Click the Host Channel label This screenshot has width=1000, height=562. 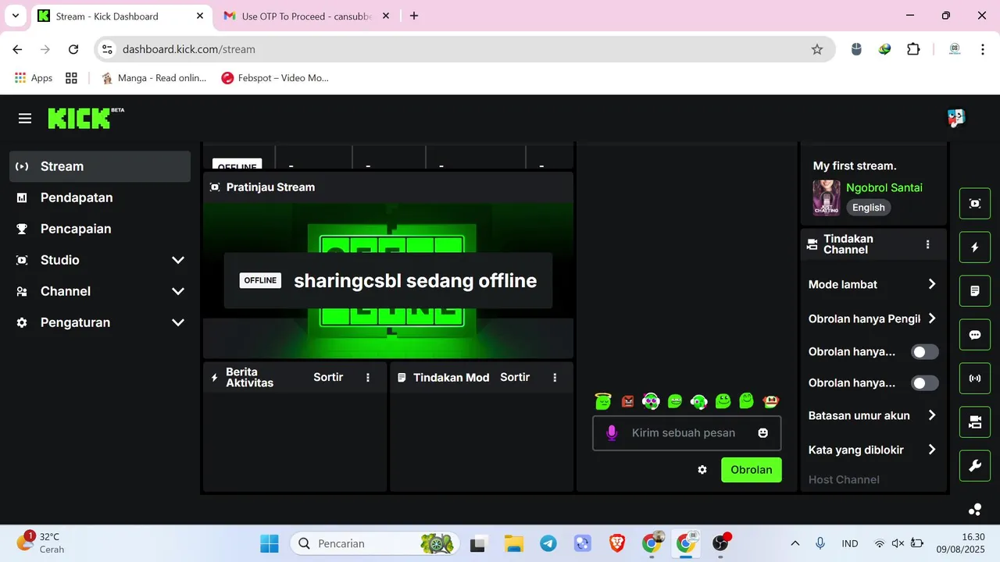click(844, 479)
